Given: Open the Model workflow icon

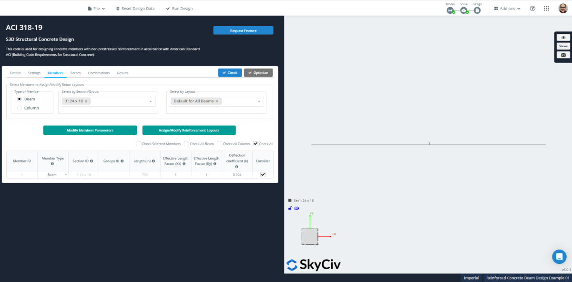Looking at the screenshot, I should [450, 10].
